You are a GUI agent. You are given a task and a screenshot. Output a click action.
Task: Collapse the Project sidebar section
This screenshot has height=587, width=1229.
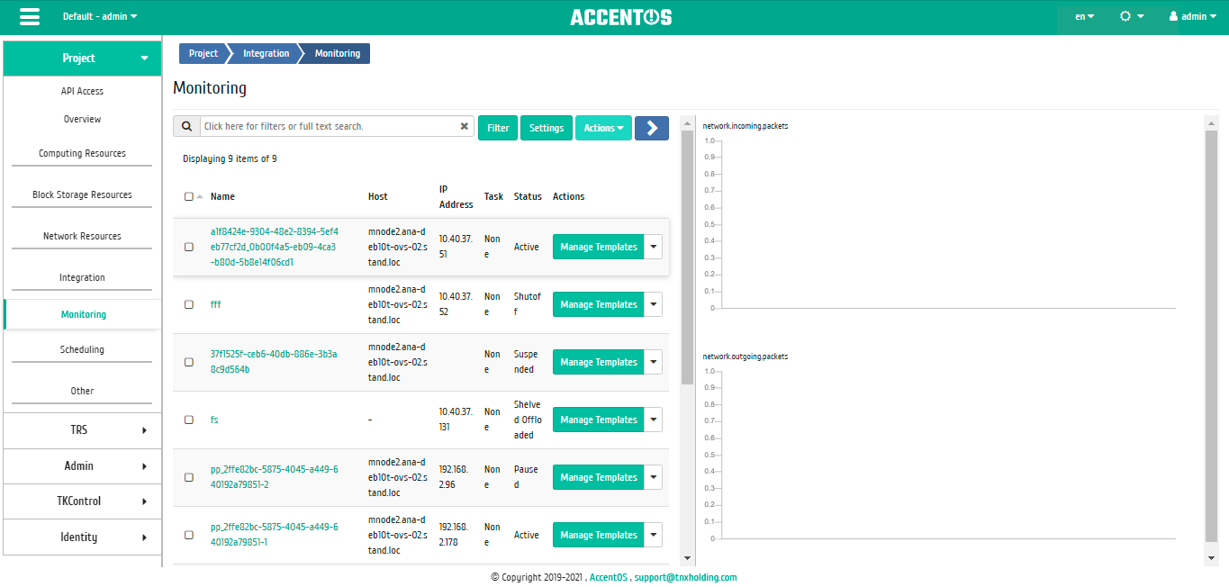82,58
